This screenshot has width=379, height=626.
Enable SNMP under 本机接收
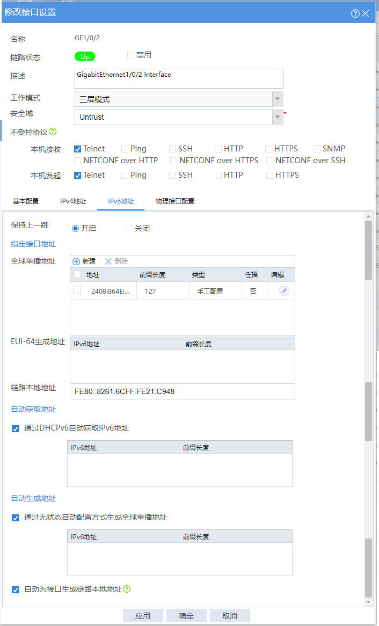click(317, 149)
